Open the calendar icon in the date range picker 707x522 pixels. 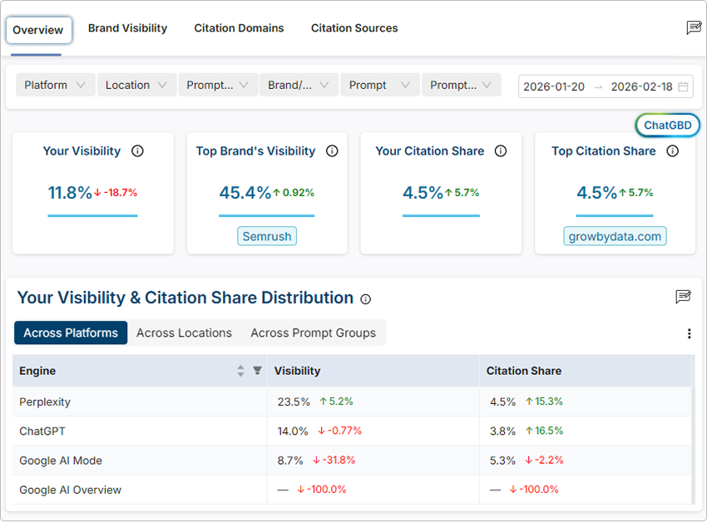(682, 86)
